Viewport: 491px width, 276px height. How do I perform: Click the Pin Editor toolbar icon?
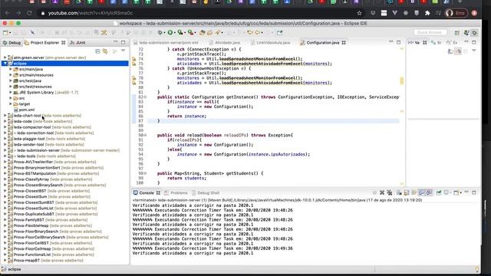[x=279, y=32]
